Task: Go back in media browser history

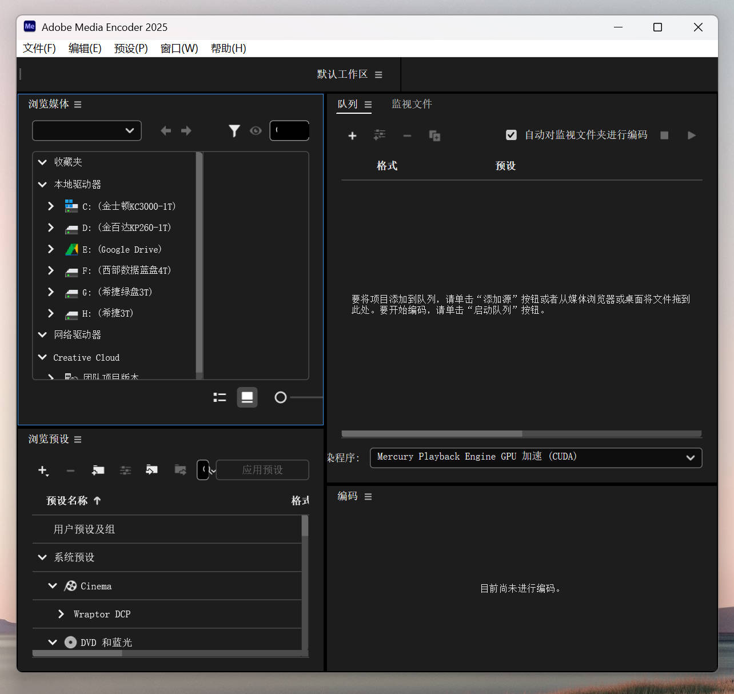Action: 166,131
